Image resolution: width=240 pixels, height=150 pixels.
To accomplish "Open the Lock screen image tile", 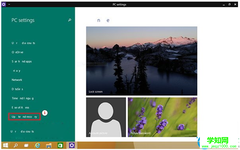I will point(141,61).
